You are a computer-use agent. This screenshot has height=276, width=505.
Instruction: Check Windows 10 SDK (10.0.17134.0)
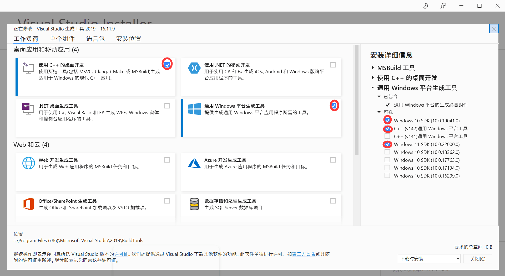coord(387,168)
